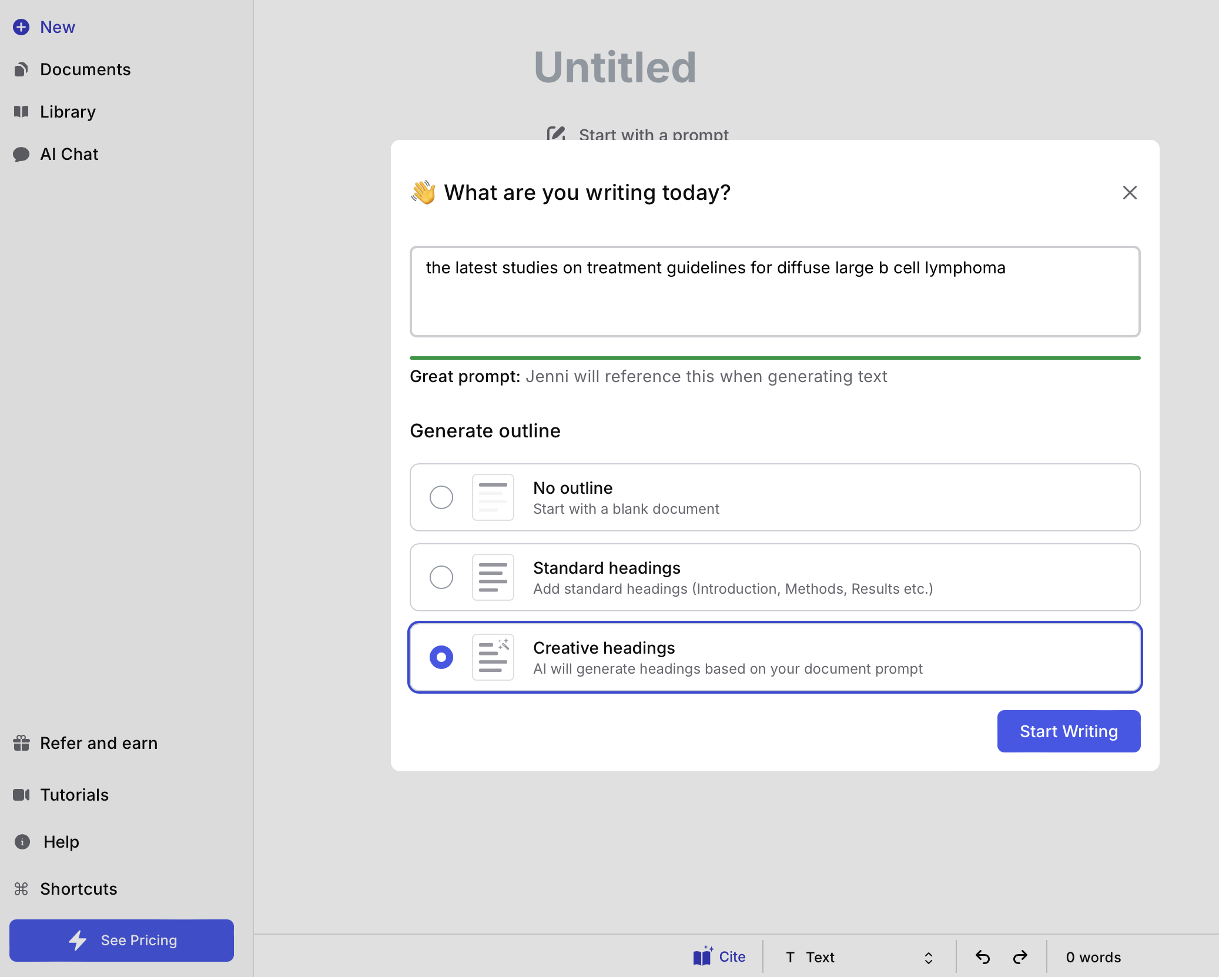Open the Cite book icon
1219x977 pixels.
703,957
